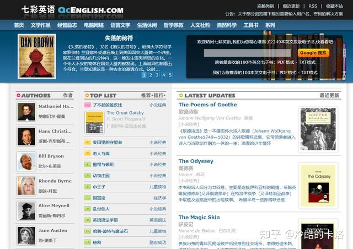The height and width of the screenshot is (249, 353).
Task: Open top list entry 小王子
Action: (99, 187)
